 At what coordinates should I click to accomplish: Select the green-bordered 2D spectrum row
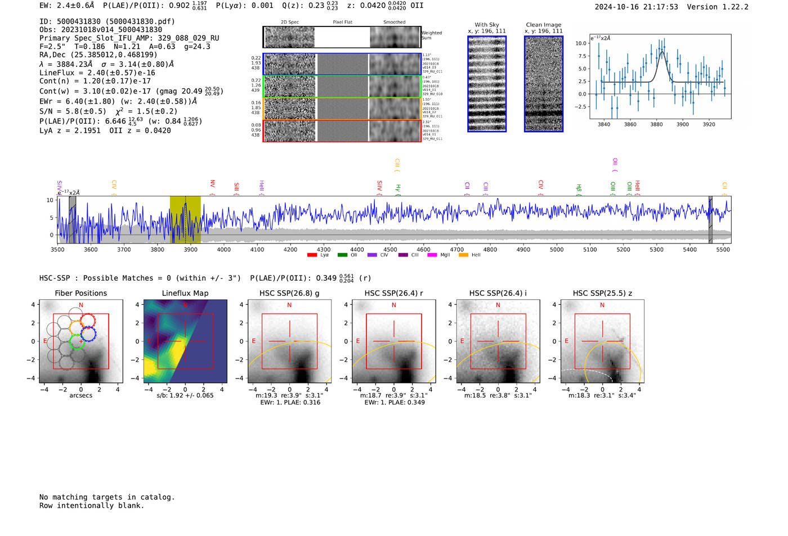click(342, 87)
